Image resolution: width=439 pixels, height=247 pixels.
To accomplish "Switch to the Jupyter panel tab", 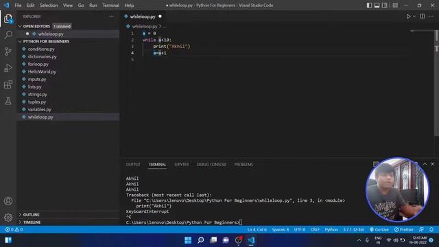I will [x=181, y=165].
